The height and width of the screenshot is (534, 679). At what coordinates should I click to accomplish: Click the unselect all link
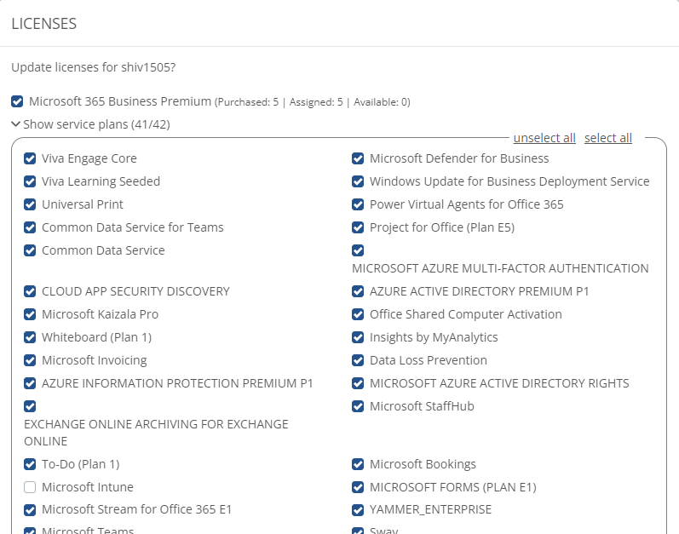pyautogui.click(x=544, y=138)
